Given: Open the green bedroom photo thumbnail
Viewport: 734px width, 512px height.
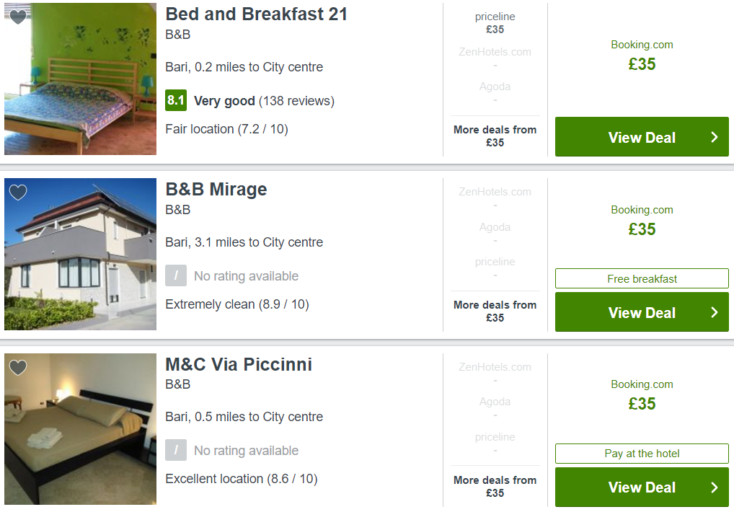Looking at the screenshot, I should 81,79.
